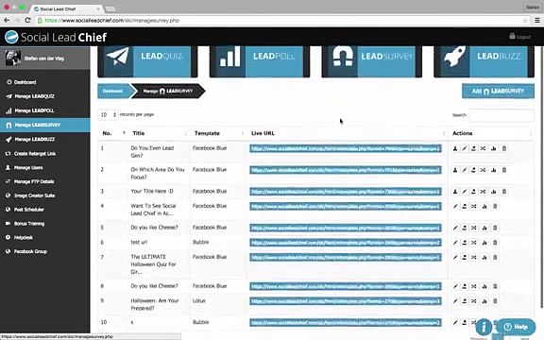
Task: Open Helpdesk in sidebar
Action: tap(24, 238)
